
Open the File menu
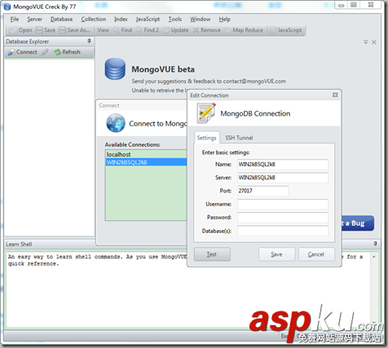tap(15, 20)
